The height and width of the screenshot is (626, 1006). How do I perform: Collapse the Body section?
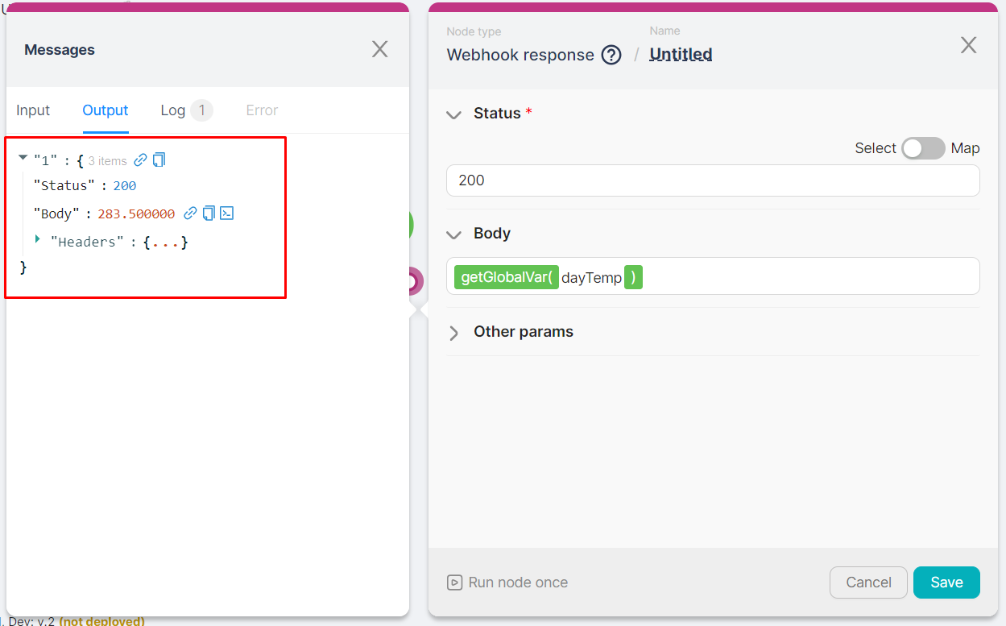(453, 234)
